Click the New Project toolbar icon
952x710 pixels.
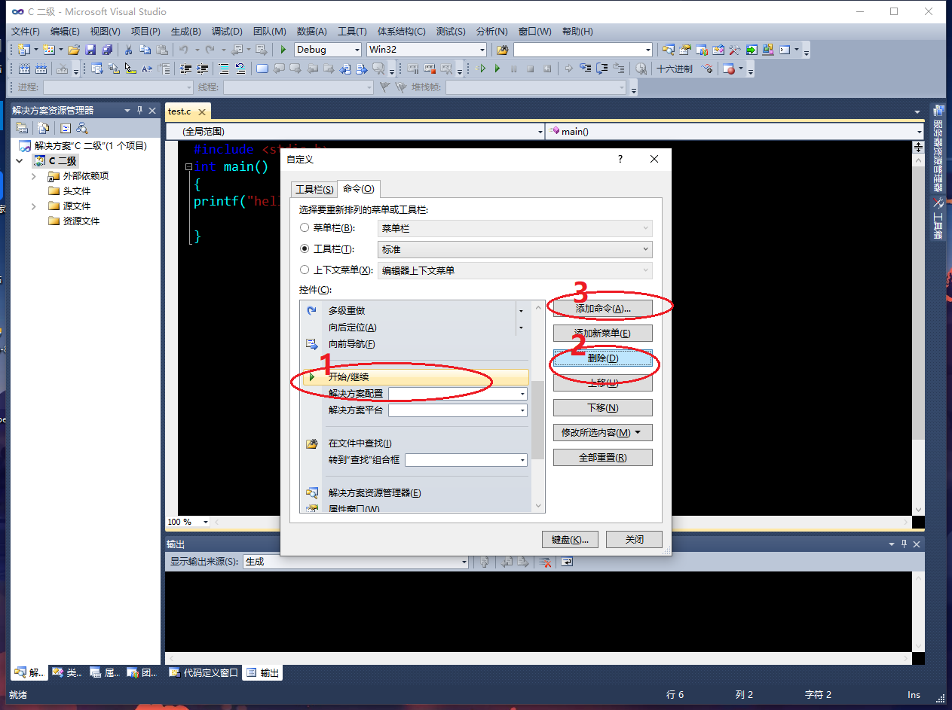click(x=23, y=50)
